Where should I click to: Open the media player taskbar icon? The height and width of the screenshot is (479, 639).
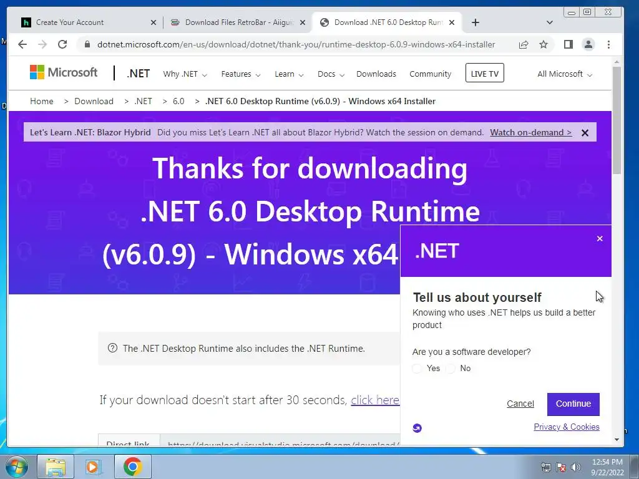(x=93, y=467)
